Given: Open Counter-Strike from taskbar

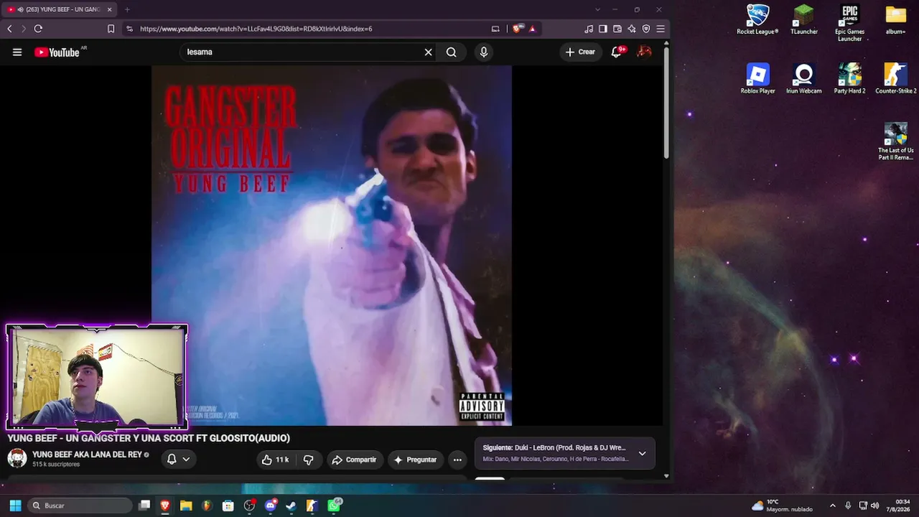Looking at the screenshot, I should click(312, 506).
